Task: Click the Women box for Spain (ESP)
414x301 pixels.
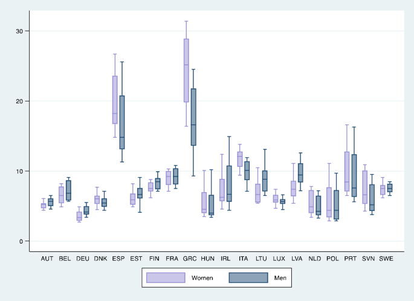Action: pyautogui.click(x=115, y=100)
